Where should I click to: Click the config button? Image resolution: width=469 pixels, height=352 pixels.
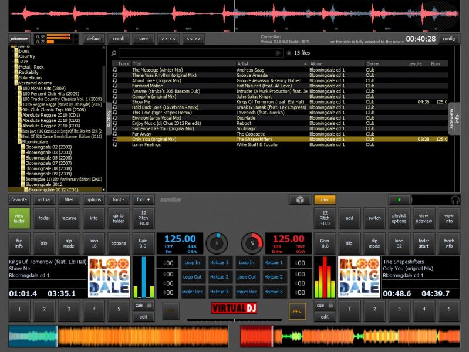(x=448, y=39)
